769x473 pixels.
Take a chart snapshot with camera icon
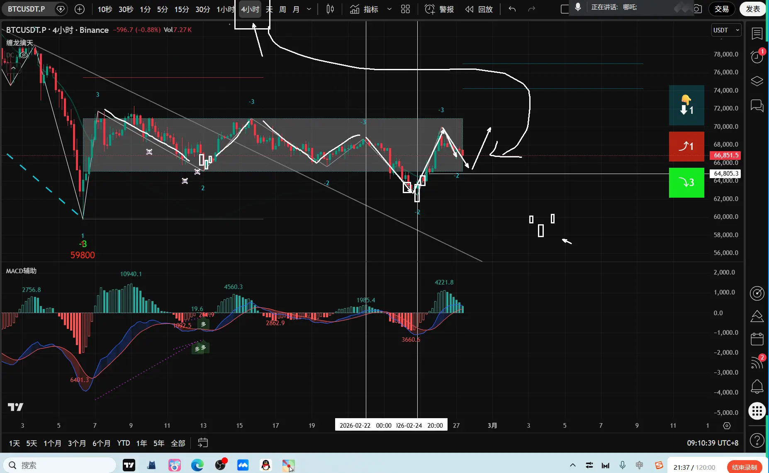point(698,9)
